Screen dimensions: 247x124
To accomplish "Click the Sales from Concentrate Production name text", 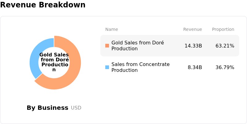I will pyautogui.click(x=140, y=67).
